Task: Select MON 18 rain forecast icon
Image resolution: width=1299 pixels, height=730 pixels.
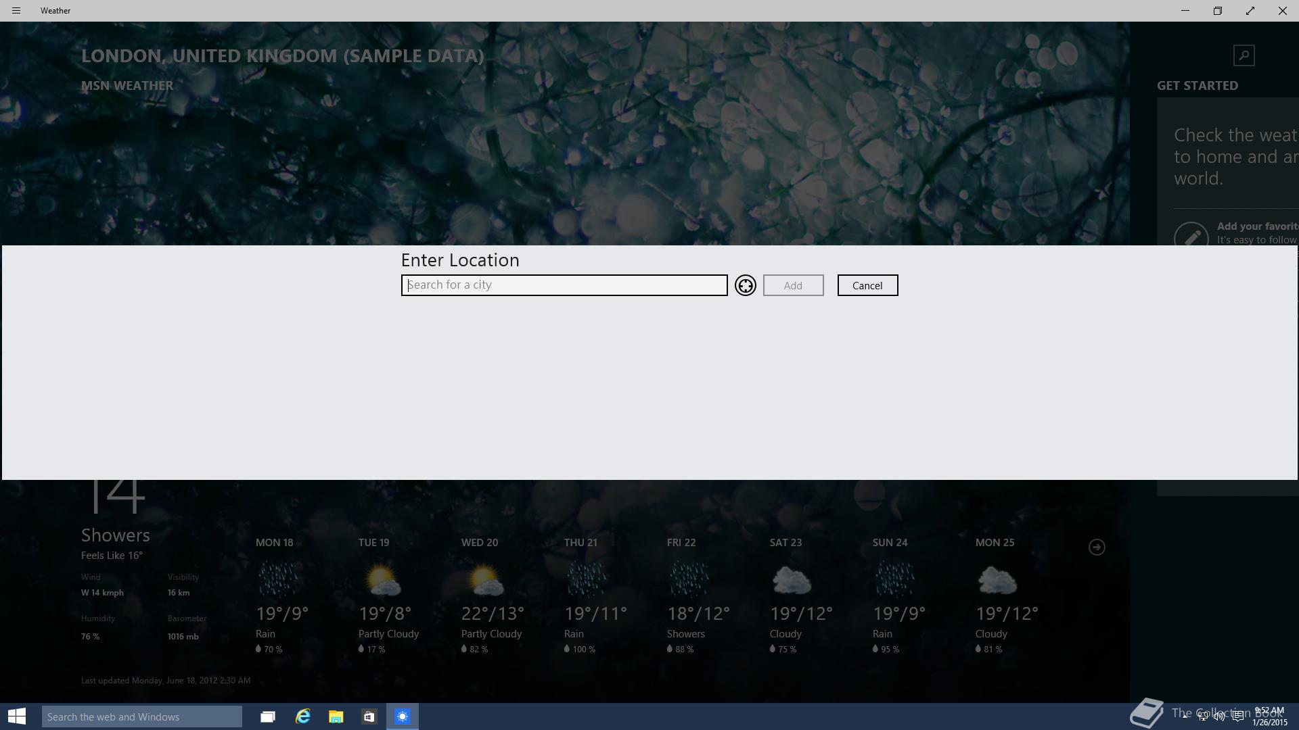Action: pos(277,580)
